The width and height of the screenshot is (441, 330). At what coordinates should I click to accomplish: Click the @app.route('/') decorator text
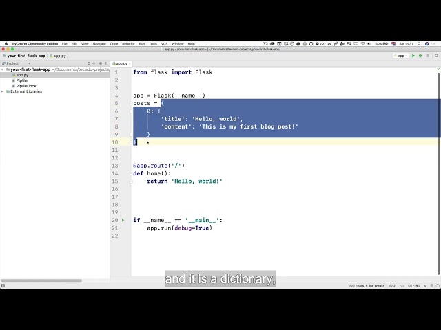click(x=159, y=166)
